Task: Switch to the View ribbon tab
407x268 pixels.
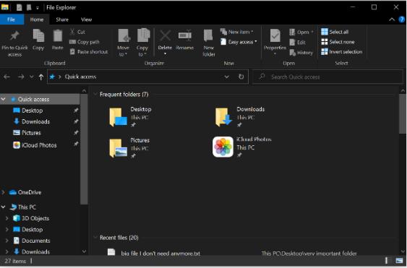Action: (x=86, y=20)
